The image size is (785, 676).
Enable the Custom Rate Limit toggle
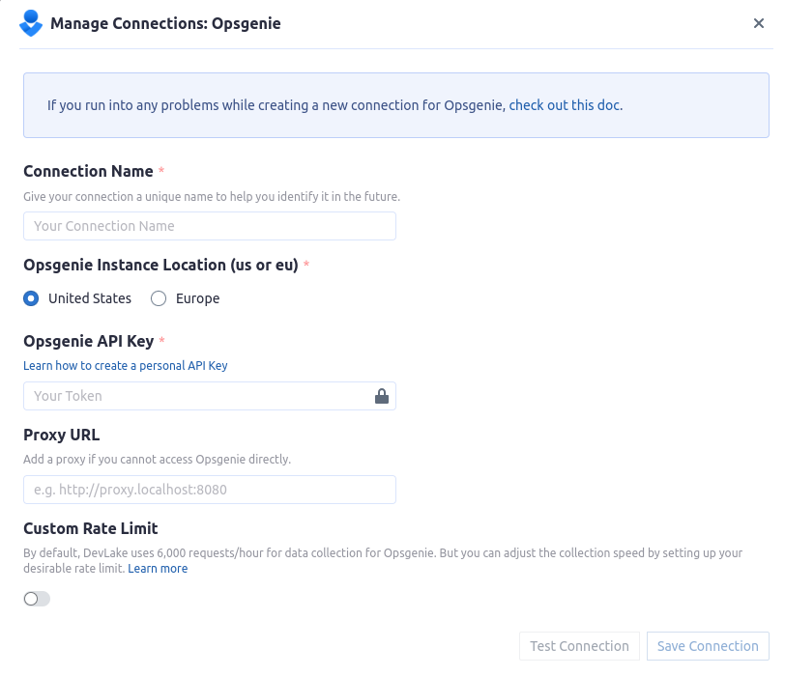pyautogui.click(x=36, y=599)
